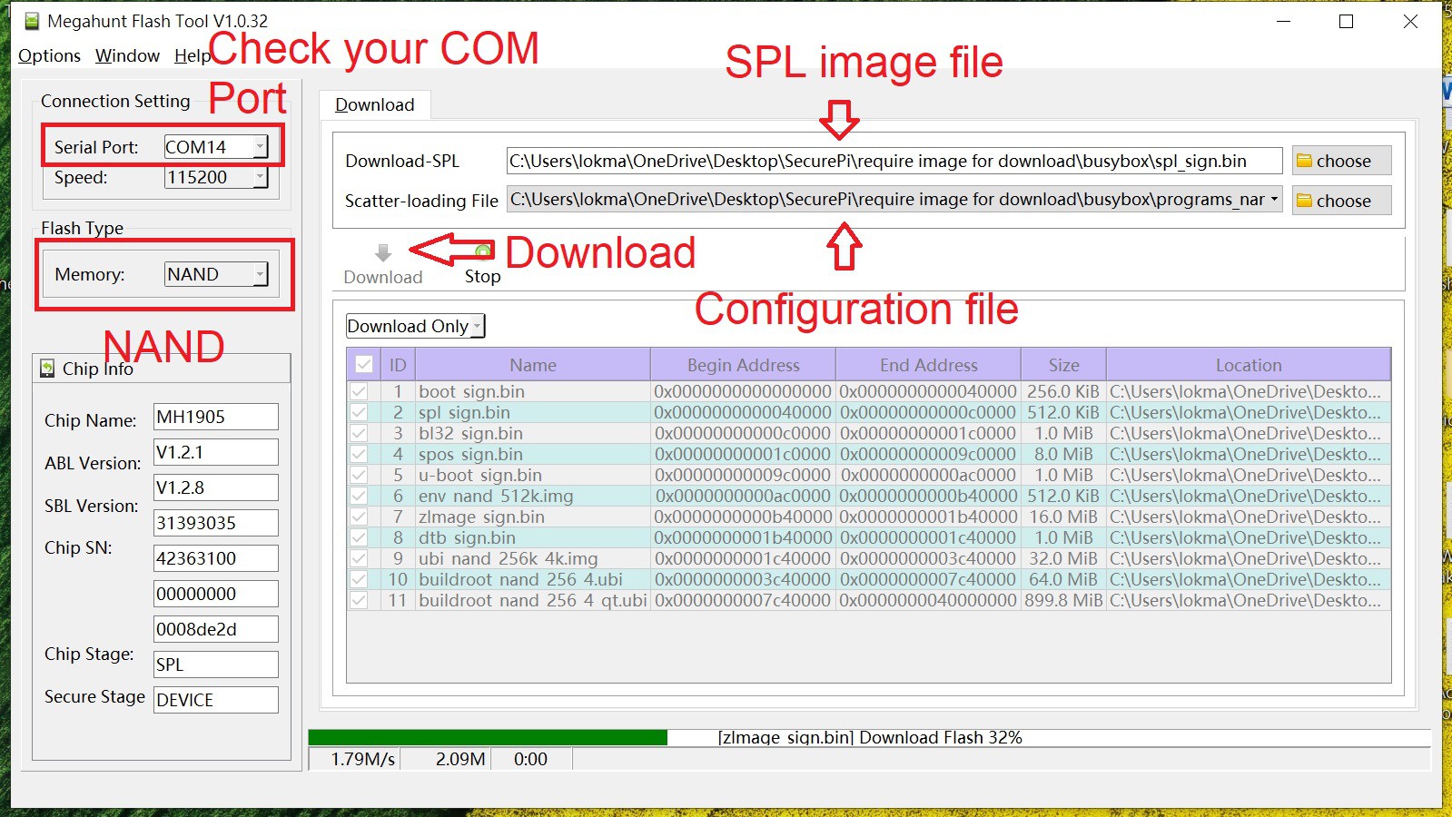
Task: Open the Memory NAND dropdown
Action: [260, 274]
